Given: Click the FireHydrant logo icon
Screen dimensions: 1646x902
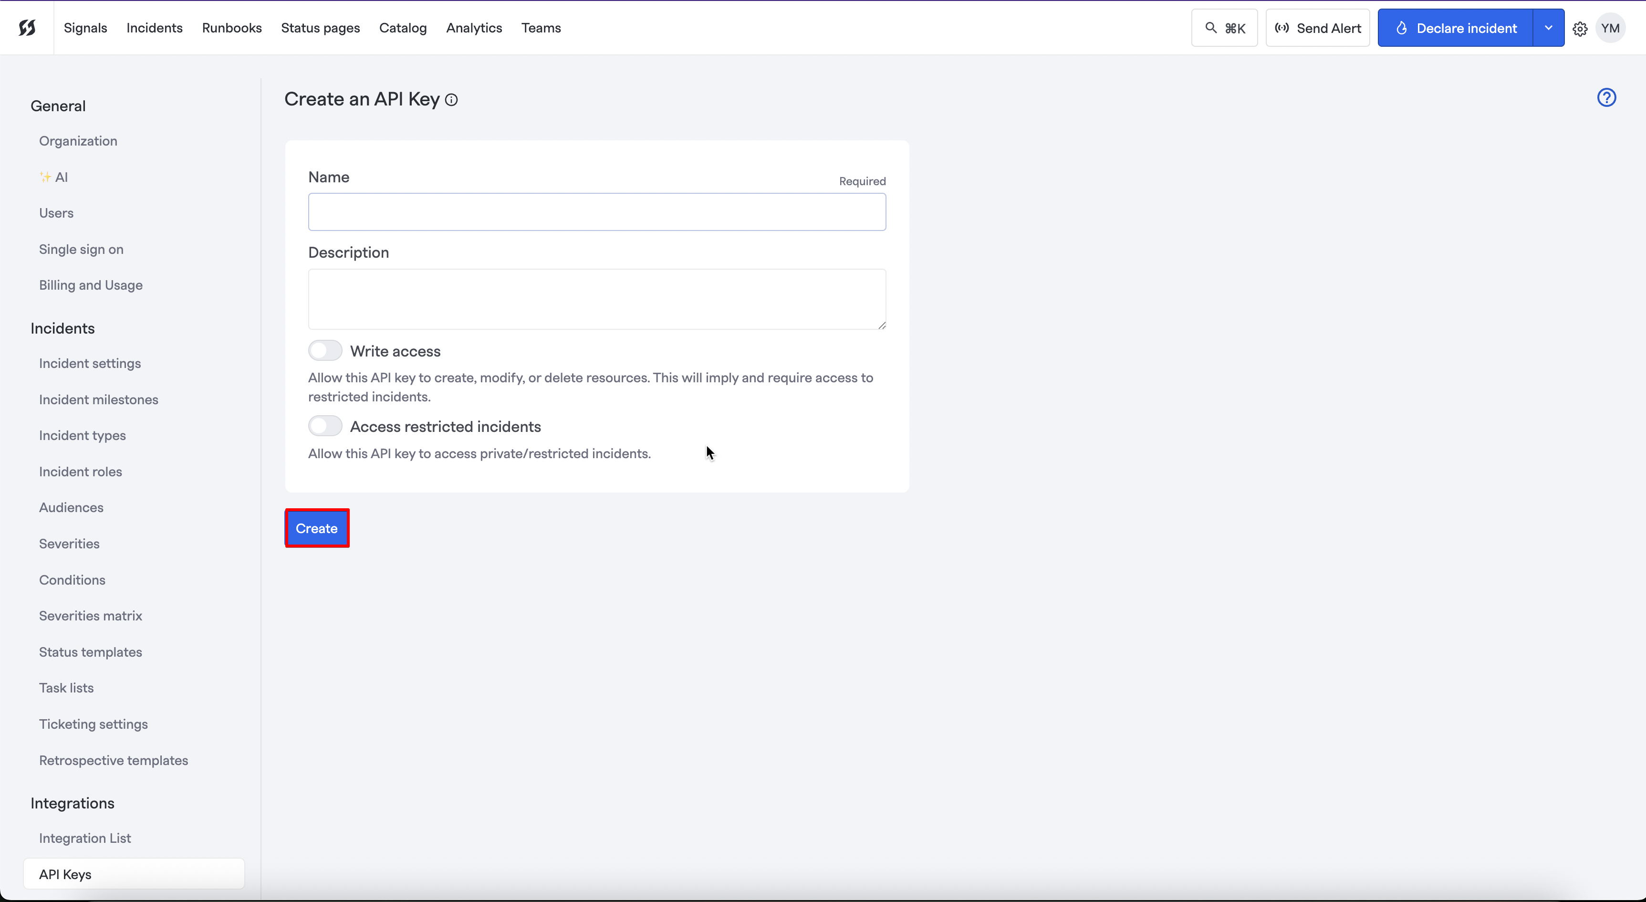Looking at the screenshot, I should click(27, 28).
